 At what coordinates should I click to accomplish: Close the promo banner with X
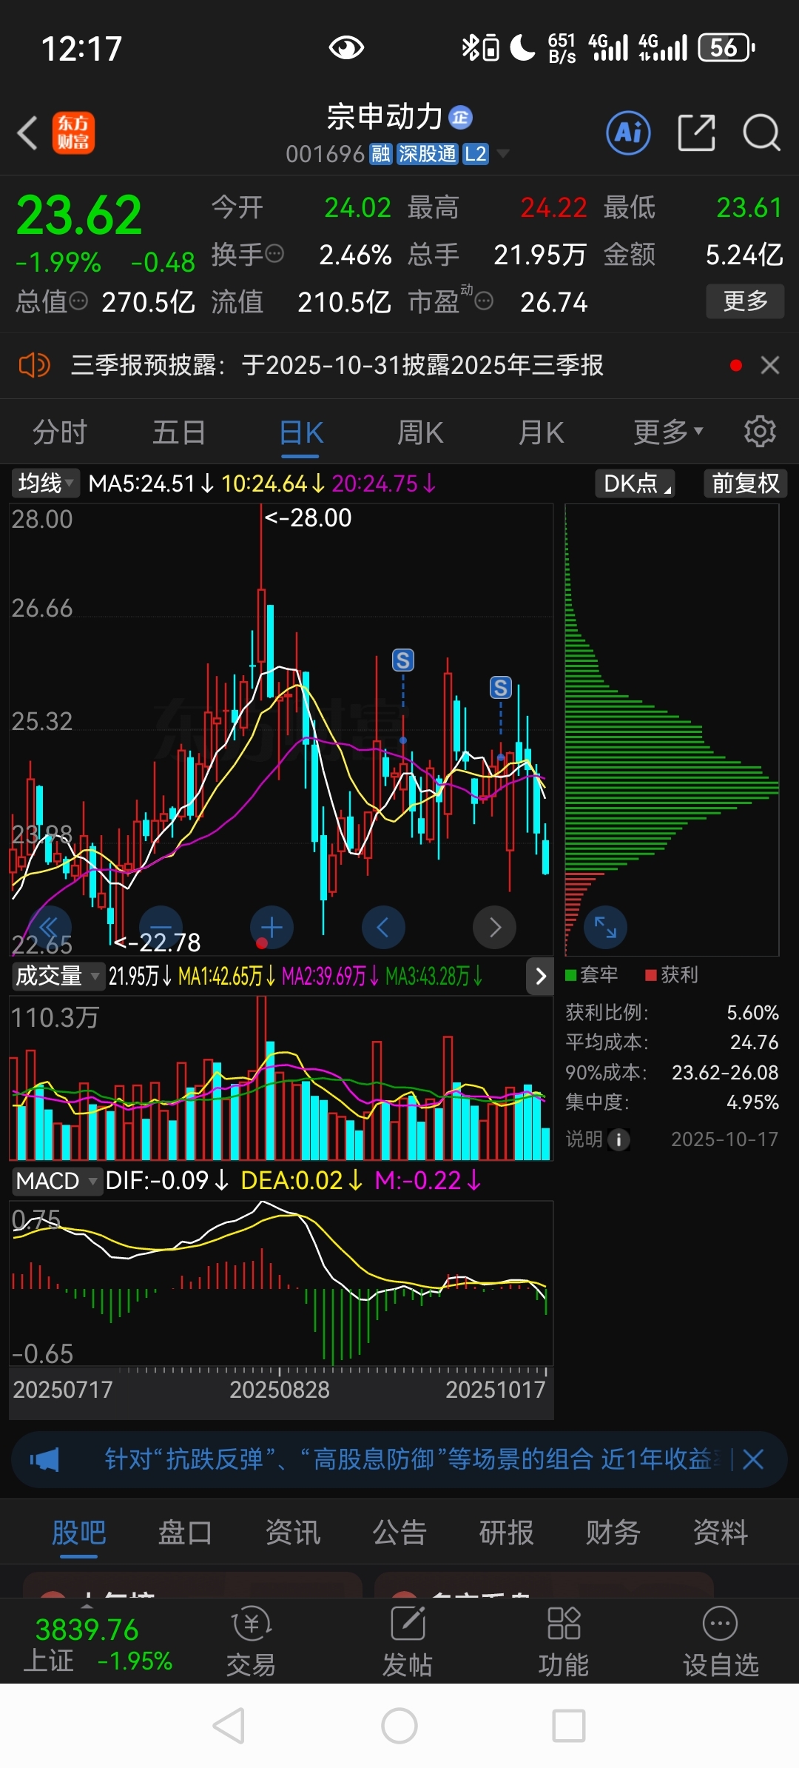point(753,1459)
